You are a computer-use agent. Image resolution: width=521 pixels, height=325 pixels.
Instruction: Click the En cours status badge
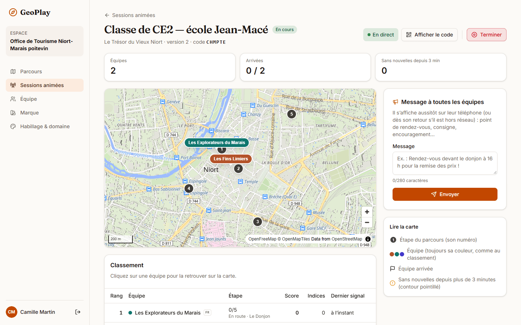click(x=285, y=30)
